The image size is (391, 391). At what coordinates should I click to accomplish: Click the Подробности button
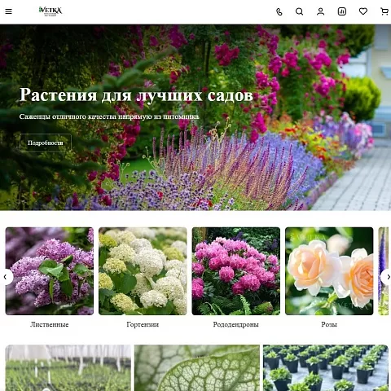(x=46, y=143)
